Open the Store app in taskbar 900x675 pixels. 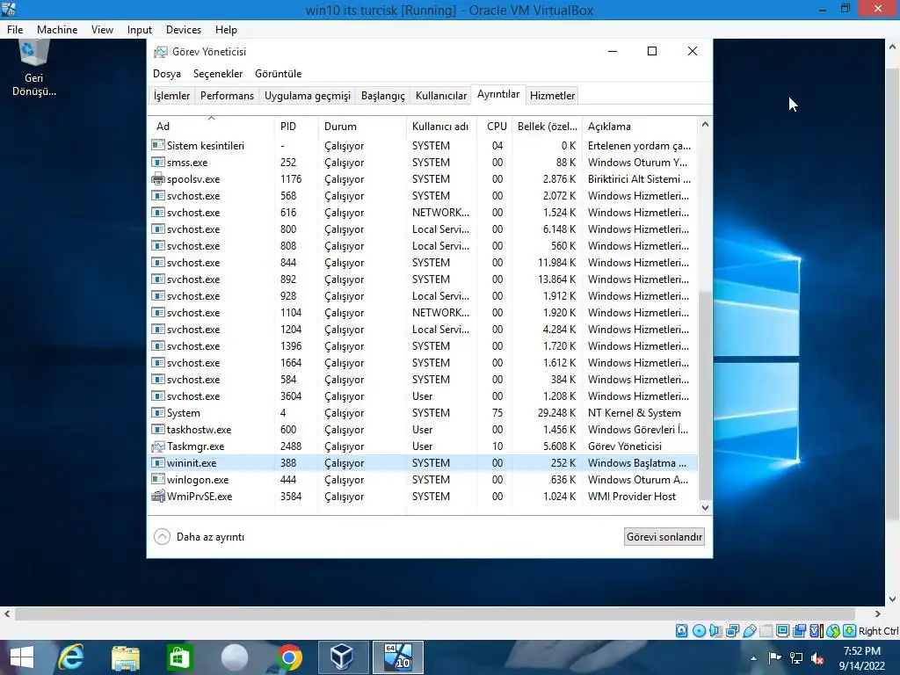coord(179,657)
